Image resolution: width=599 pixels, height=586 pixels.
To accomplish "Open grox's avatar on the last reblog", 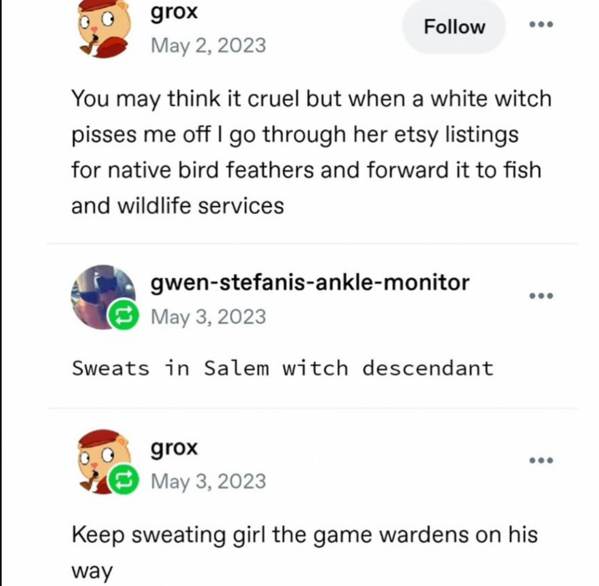I will (x=104, y=462).
